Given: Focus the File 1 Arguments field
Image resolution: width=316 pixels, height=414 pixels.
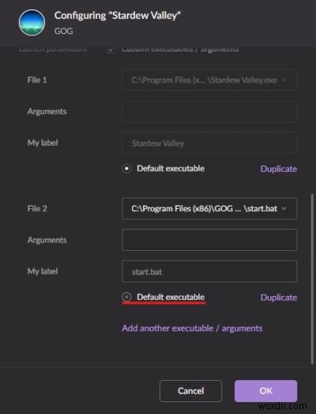Looking at the screenshot, I should (x=209, y=111).
